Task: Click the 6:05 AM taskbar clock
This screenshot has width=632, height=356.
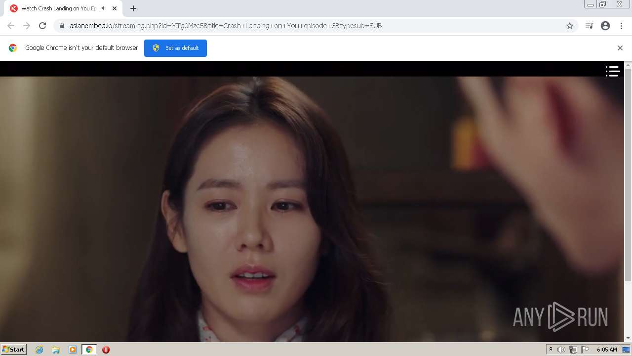Action: point(607,350)
